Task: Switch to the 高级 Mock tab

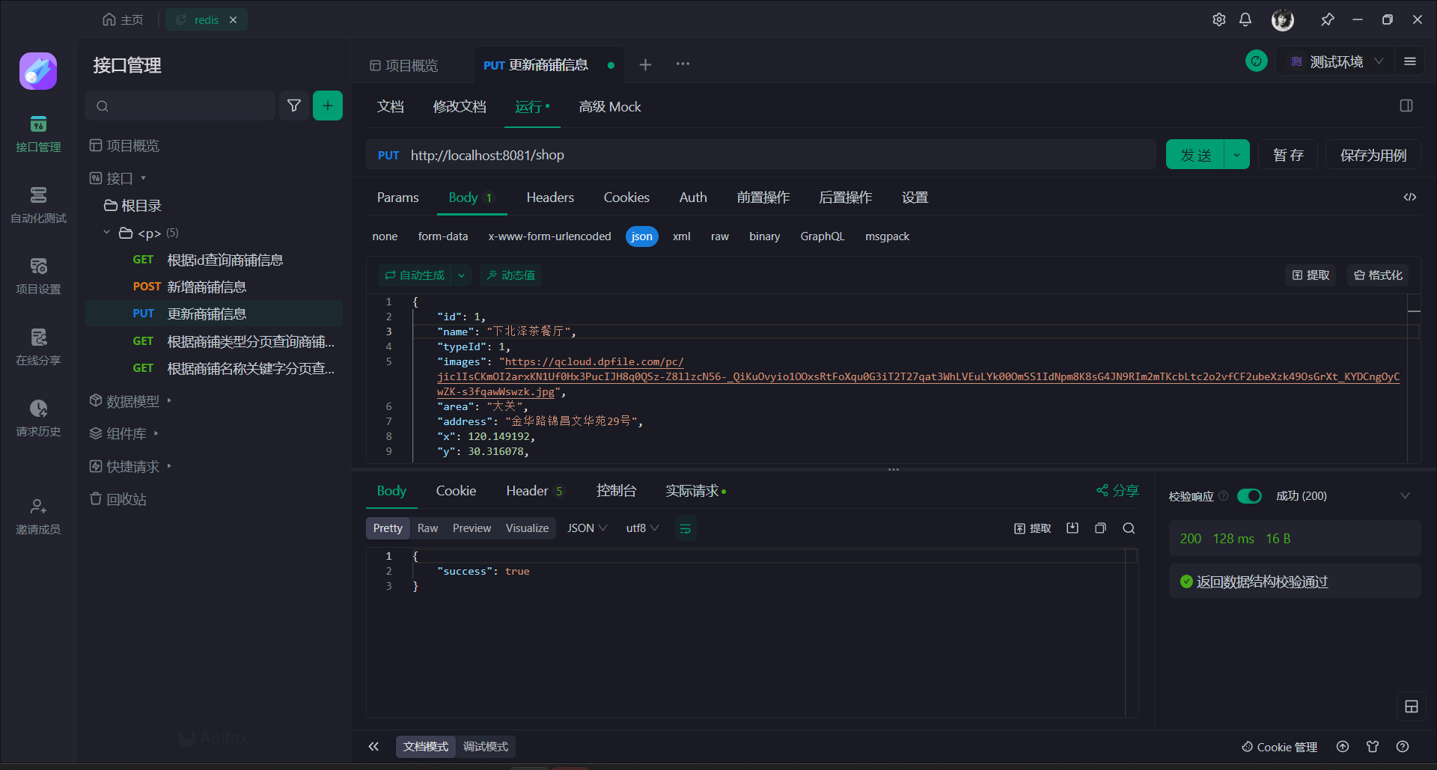Action: 609,107
